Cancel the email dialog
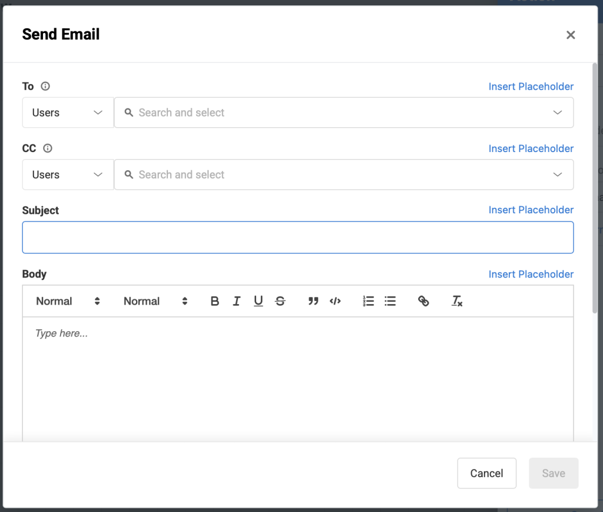This screenshot has width=603, height=512. 487,473
